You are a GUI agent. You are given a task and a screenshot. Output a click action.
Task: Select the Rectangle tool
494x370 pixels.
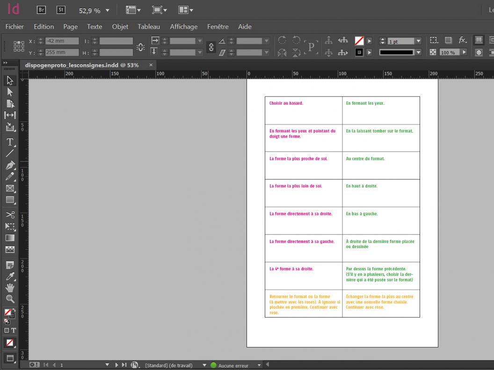click(x=10, y=200)
